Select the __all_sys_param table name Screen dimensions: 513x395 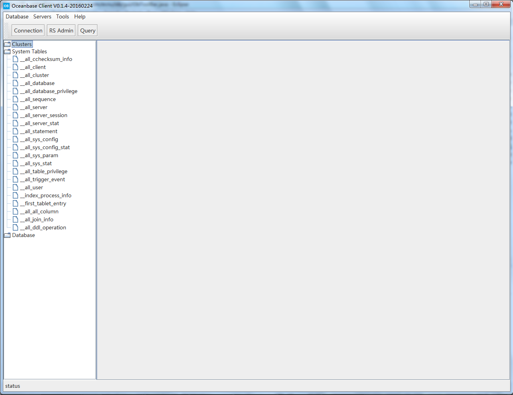(39, 155)
